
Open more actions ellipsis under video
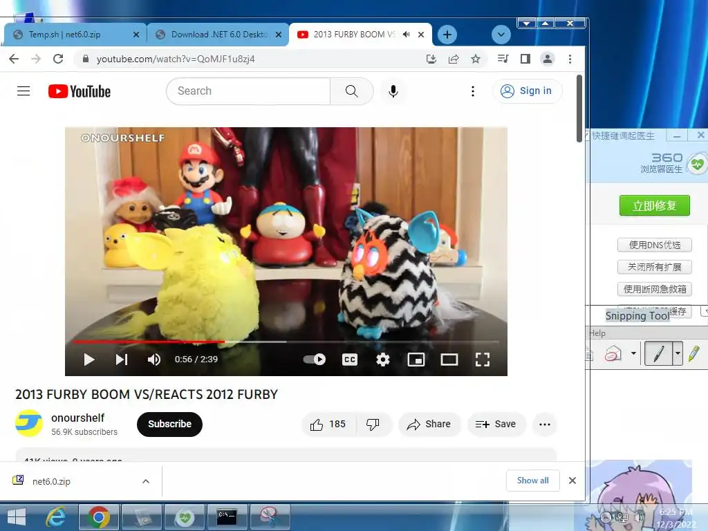[x=545, y=425]
